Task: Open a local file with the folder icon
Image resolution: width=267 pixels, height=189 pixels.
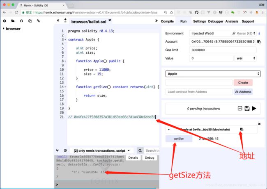Action: 13,21
